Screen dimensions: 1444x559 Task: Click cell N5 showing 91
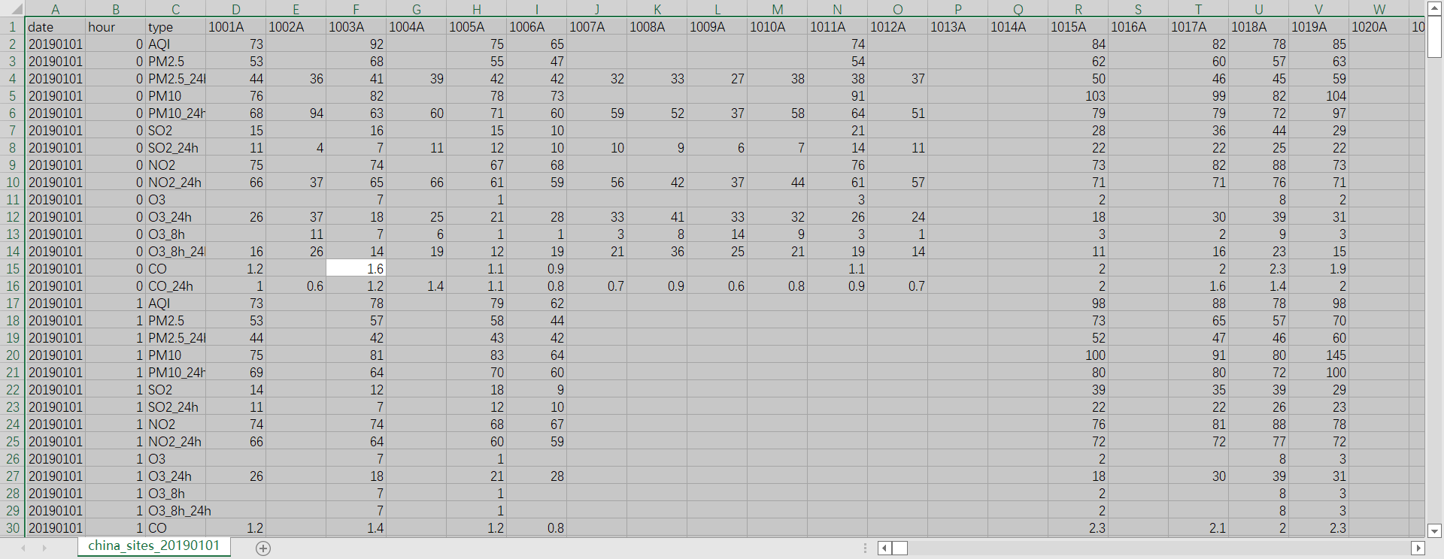[838, 95]
